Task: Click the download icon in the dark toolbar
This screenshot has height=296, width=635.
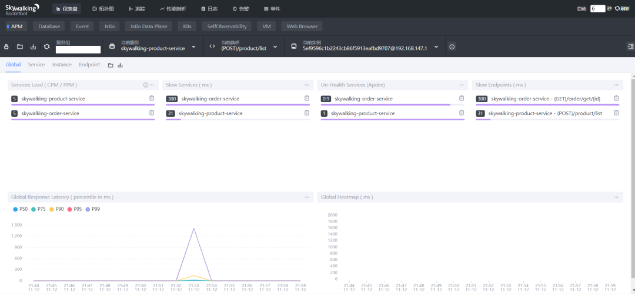Action: [33, 47]
